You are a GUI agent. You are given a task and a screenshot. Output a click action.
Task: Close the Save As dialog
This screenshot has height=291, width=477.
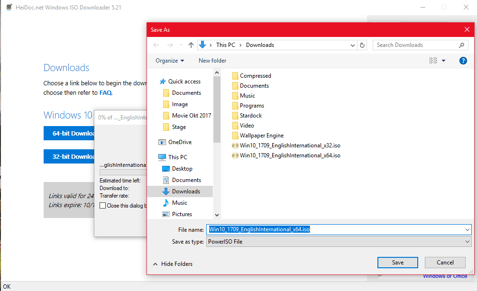point(467,29)
